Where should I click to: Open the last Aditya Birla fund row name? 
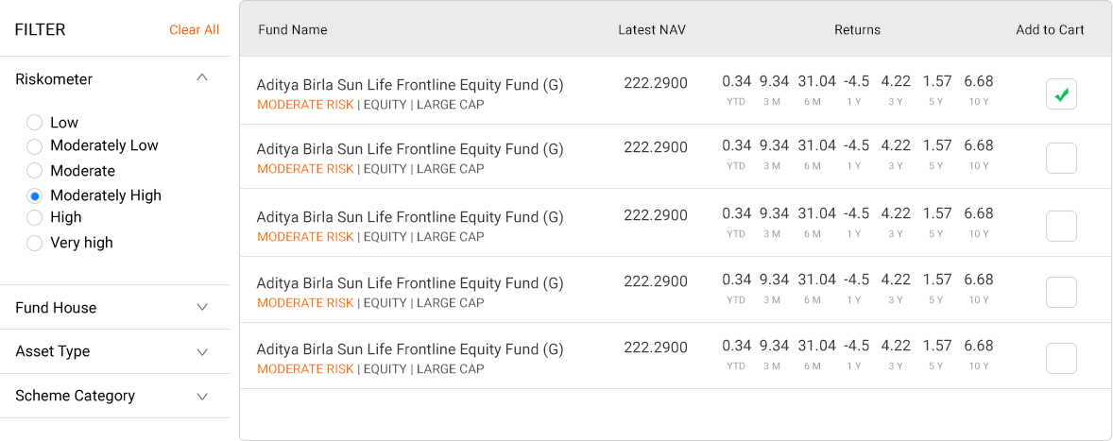tap(409, 349)
